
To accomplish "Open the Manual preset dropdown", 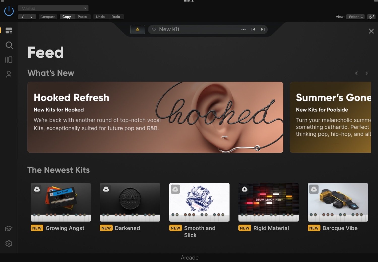I will tap(53, 8).
